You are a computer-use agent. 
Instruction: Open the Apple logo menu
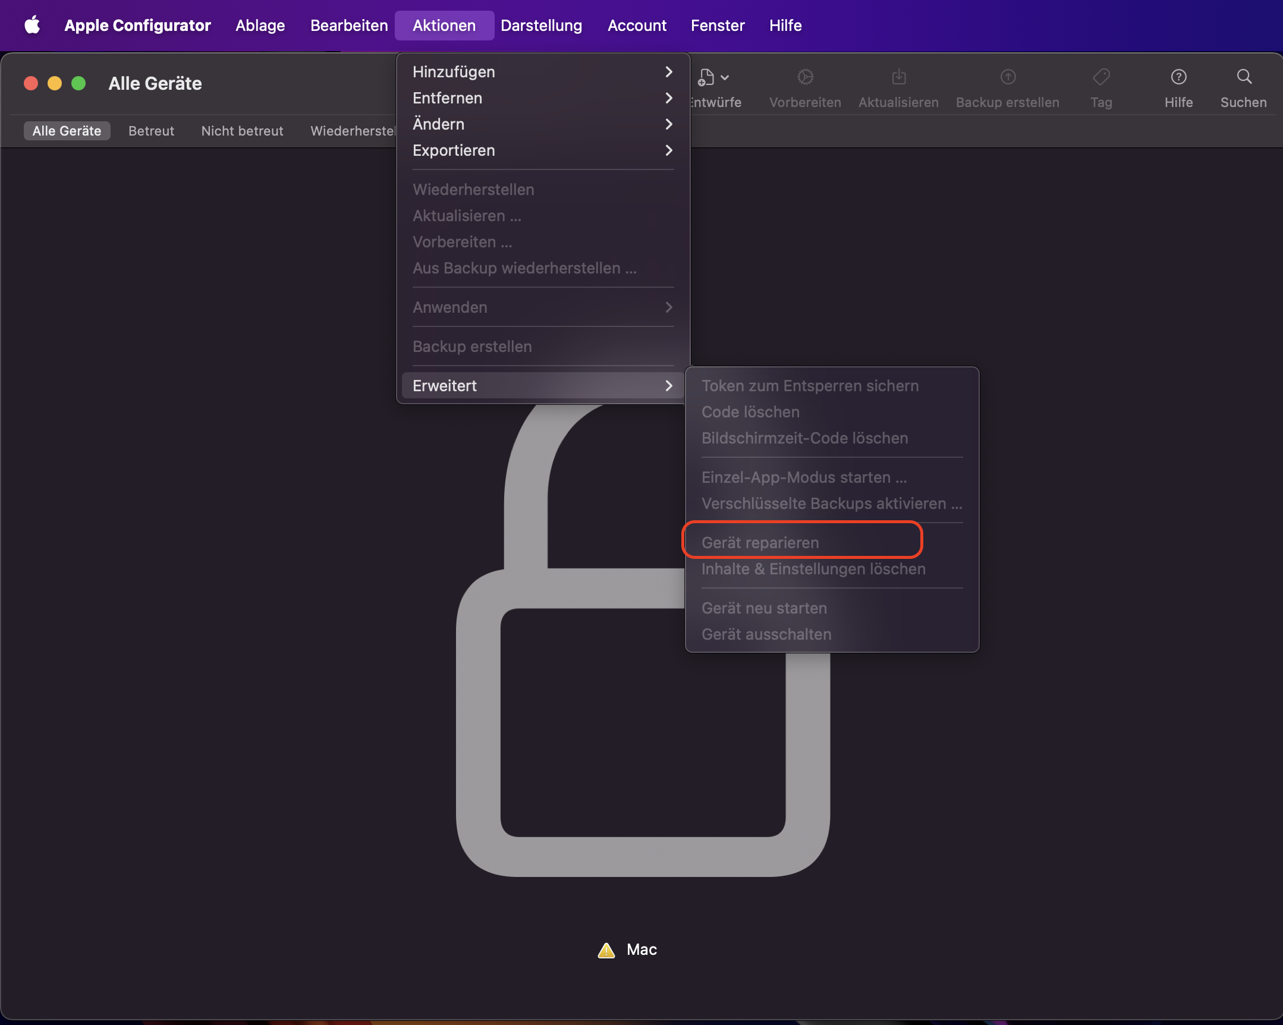click(32, 26)
